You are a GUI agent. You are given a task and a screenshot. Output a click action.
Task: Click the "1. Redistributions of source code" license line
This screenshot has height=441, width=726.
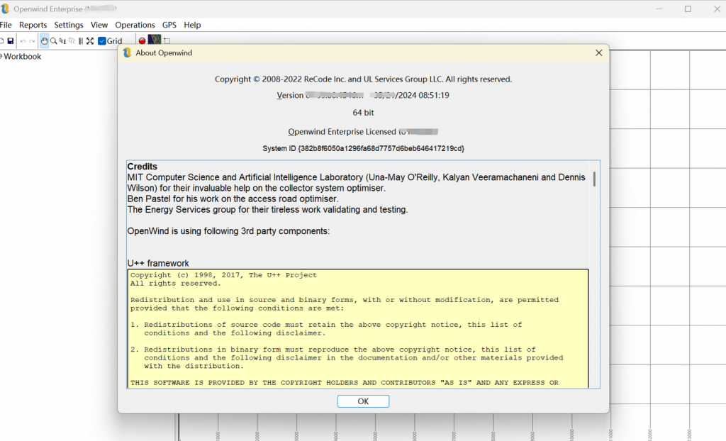click(326, 325)
